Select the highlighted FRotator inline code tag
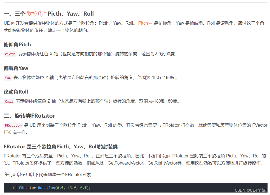 point(13,125)
